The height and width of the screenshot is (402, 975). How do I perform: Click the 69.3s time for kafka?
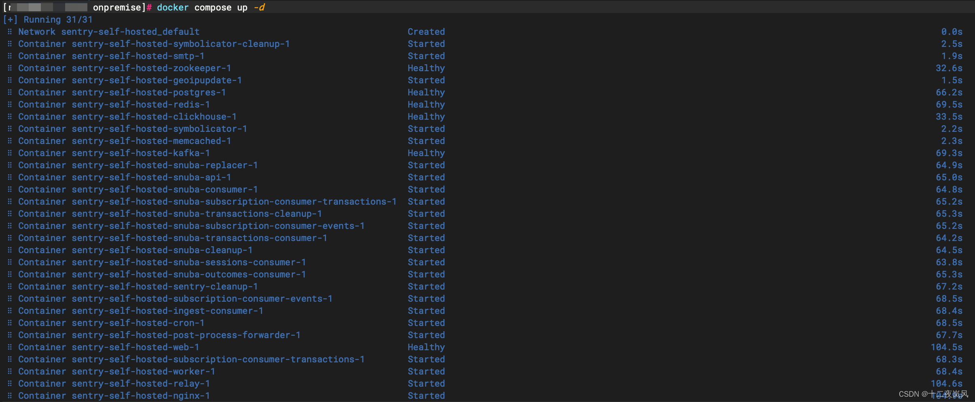coord(949,153)
